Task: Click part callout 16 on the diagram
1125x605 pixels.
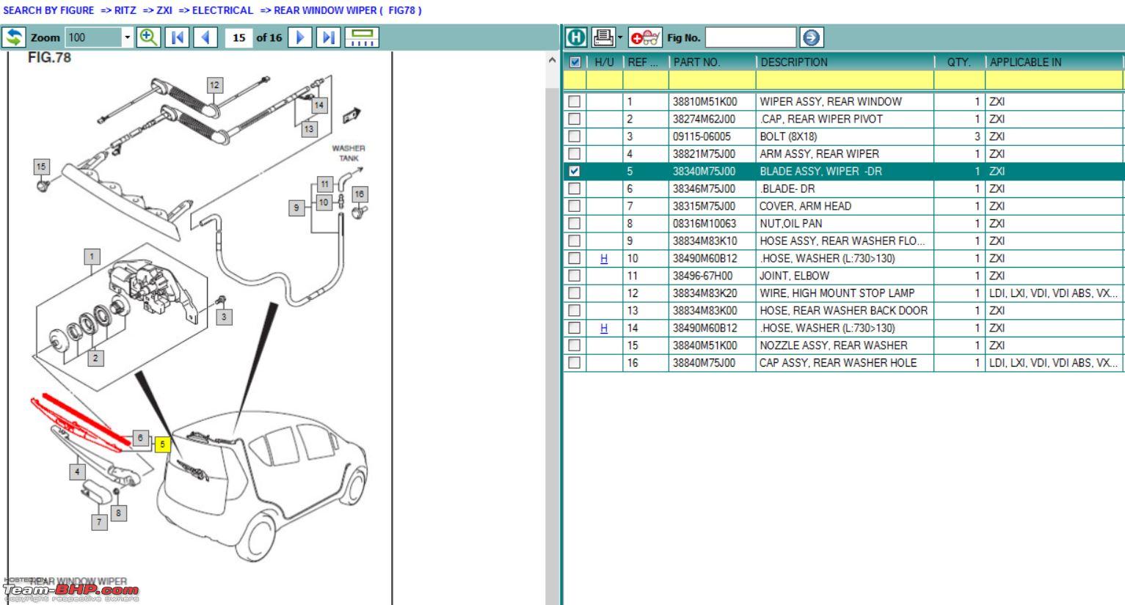Action: pyautogui.click(x=359, y=194)
